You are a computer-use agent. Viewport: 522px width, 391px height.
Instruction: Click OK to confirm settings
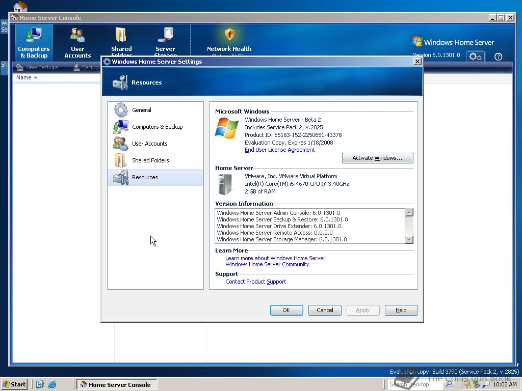click(x=286, y=310)
